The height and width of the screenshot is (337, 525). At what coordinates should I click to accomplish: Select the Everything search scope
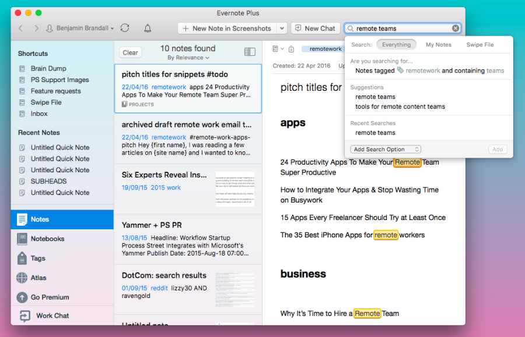(x=396, y=45)
